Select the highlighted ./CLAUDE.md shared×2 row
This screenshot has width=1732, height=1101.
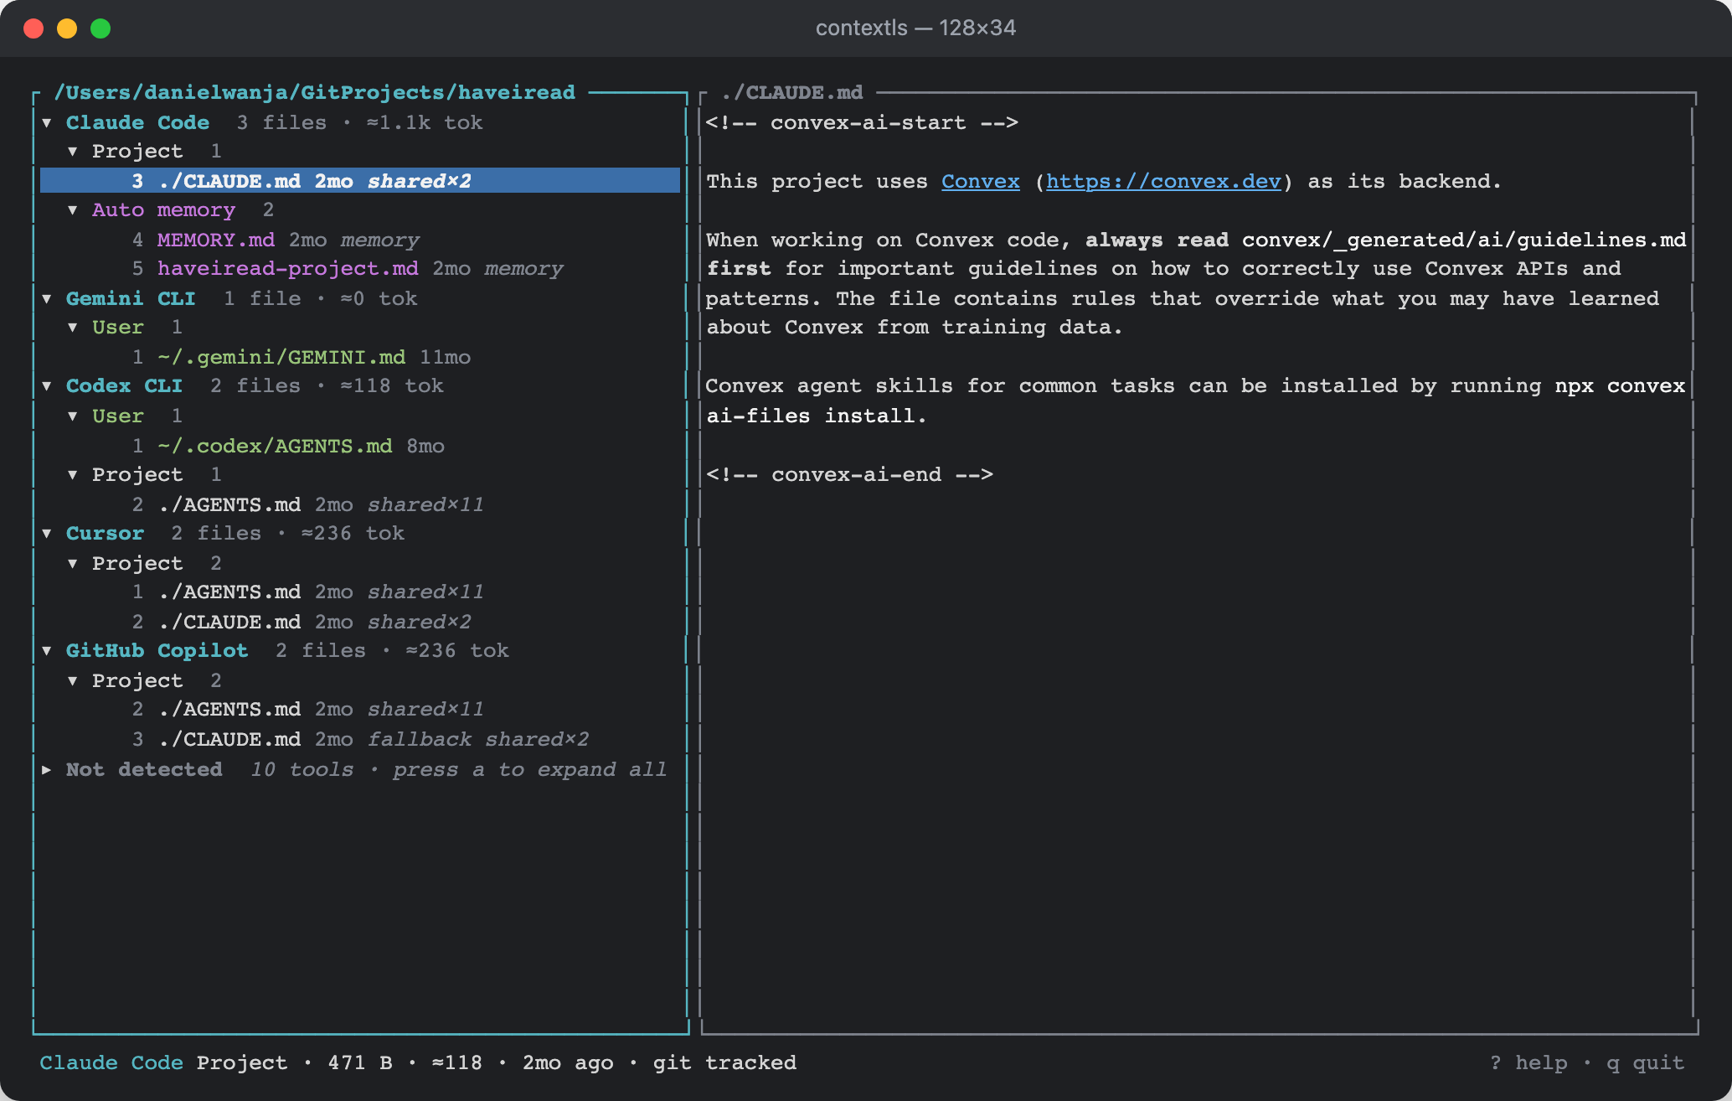pos(360,181)
